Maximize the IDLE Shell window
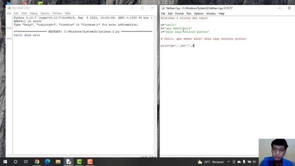Screen dimensions: 295x166 [x=142, y=8]
